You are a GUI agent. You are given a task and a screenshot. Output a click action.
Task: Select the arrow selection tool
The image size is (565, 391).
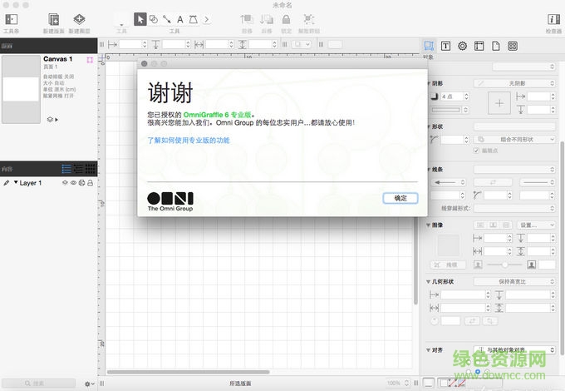tap(140, 18)
